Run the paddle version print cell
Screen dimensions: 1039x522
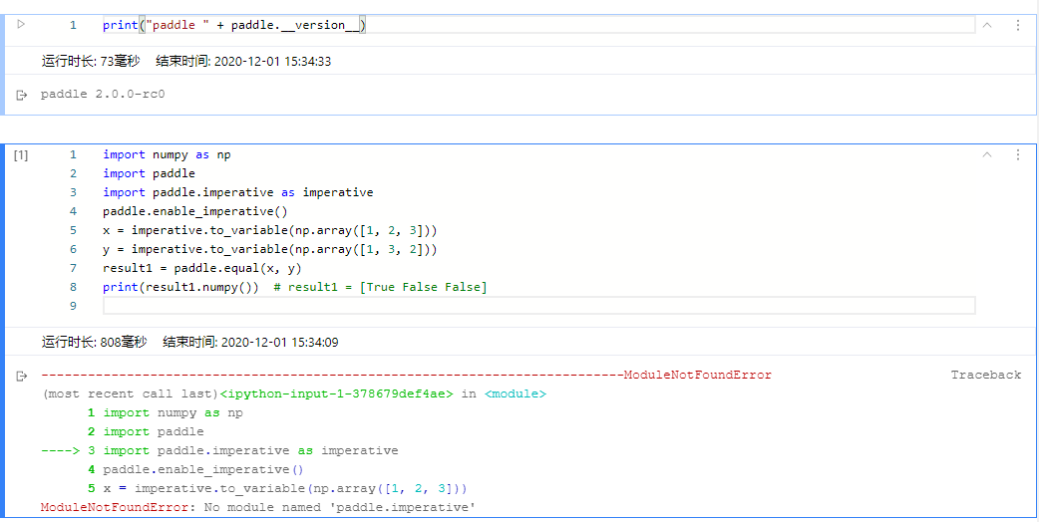click(21, 25)
